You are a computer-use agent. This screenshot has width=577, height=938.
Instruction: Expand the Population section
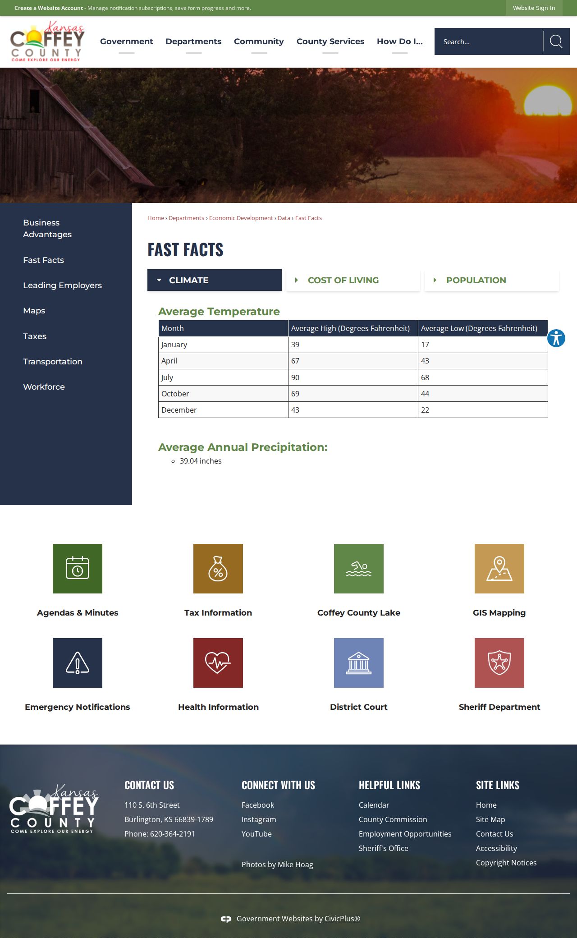pyautogui.click(x=492, y=280)
